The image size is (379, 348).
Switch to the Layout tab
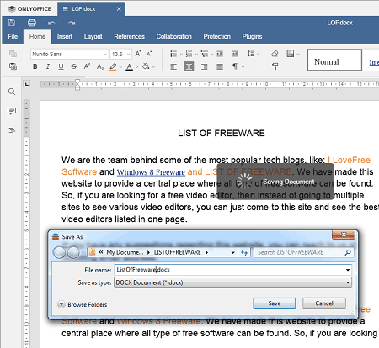click(x=93, y=37)
